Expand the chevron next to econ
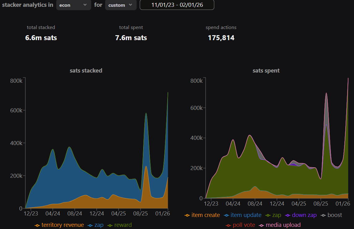Image resolution: width=354 pixels, height=229 pixels. point(85,5)
